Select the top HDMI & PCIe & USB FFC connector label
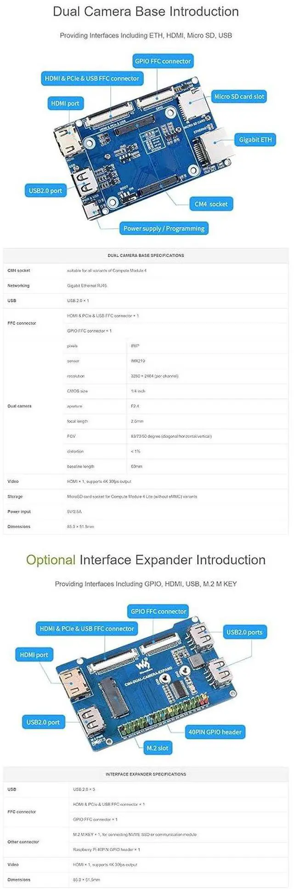 coord(92,78)
